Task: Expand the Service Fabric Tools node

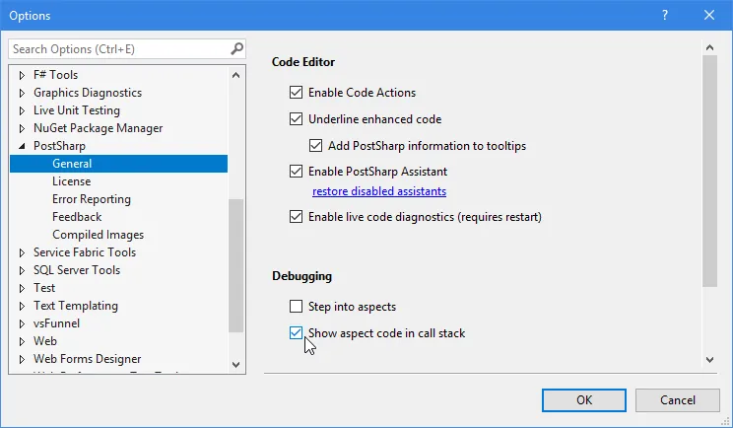Action: (x=22, y=252)
